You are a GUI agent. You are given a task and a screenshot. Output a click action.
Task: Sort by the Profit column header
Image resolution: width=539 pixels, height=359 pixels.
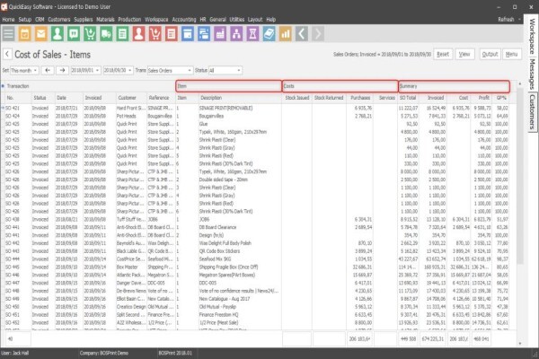pos(482,98)
